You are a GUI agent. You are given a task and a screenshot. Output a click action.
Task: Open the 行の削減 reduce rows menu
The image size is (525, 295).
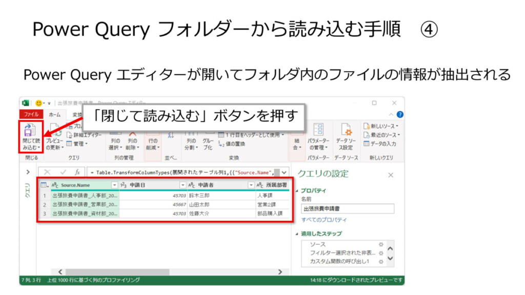[x=153, y=144]
